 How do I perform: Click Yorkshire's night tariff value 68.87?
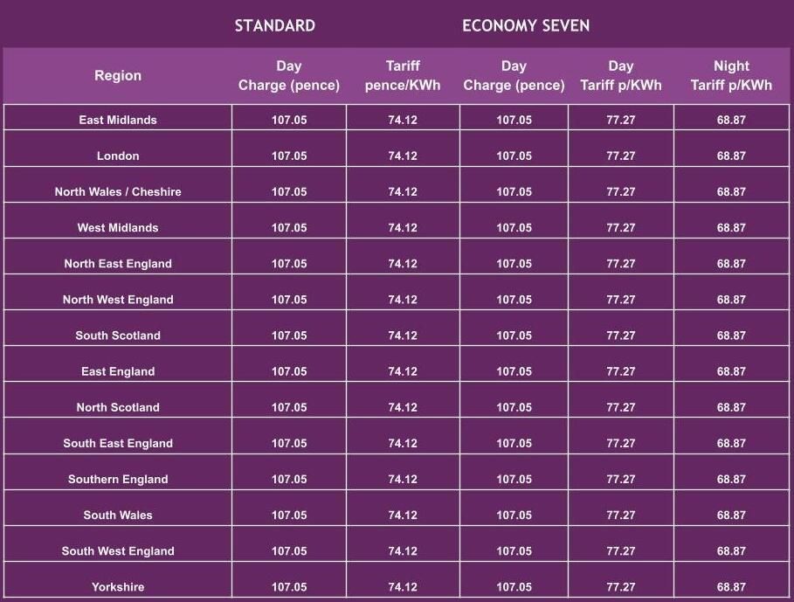click(x=731, y=586)
